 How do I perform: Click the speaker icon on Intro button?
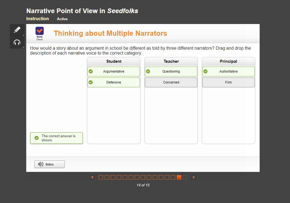[x=40, y=164]
